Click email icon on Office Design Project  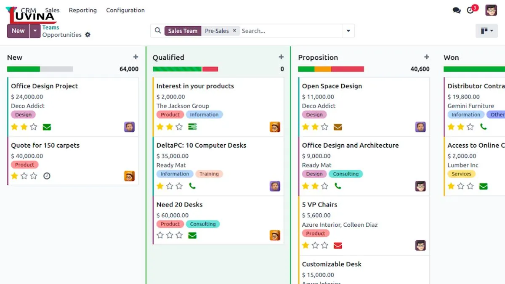[x=47, y=127]
